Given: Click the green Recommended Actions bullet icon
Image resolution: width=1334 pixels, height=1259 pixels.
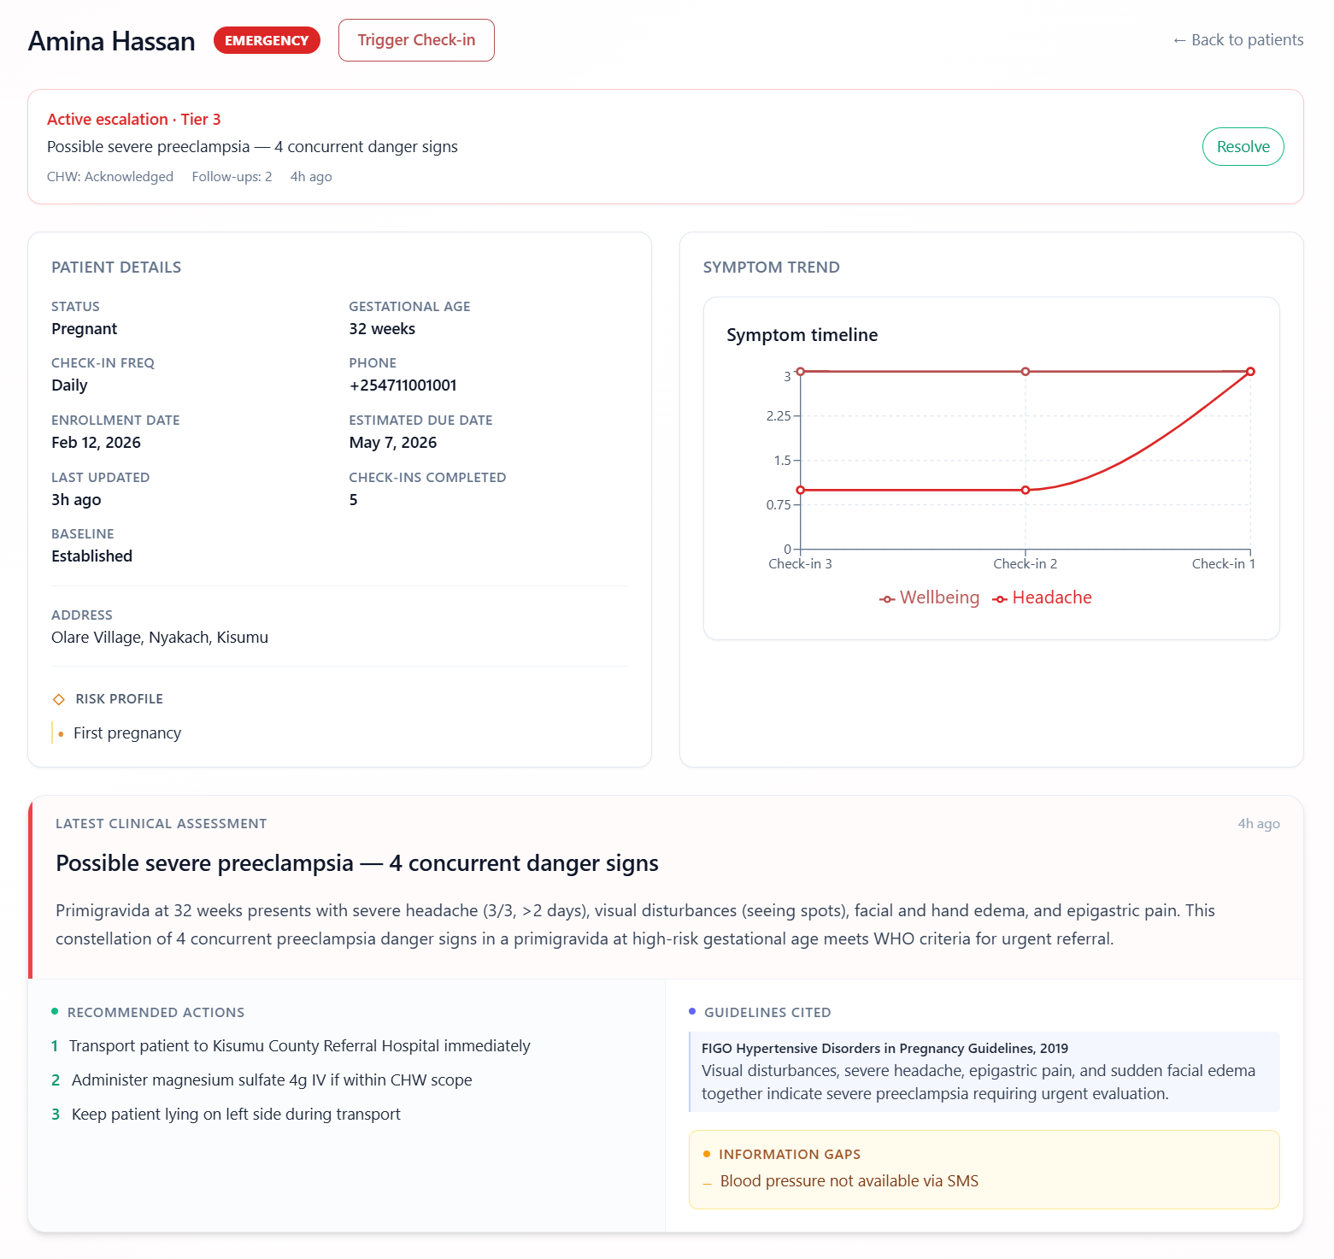Looking at the screenshot, I should pyautogui.click(x=55, y=1011).
